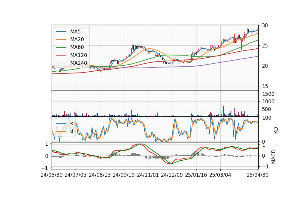Image resolution: width=287 pixels, height=206 pixels.
Task: Click the date label 24/08/13
Action: click(100, 175)
